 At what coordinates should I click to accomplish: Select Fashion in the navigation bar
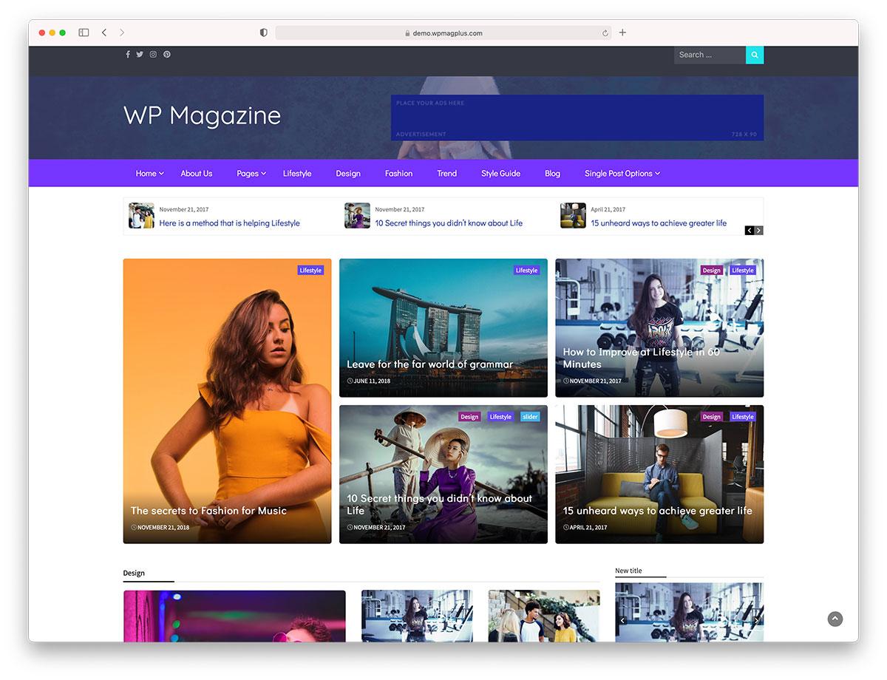(x=398, y=174)
